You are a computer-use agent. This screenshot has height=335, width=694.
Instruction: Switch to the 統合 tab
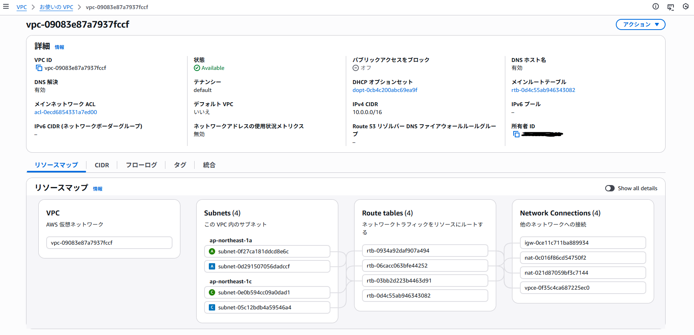tap(209, 165)
